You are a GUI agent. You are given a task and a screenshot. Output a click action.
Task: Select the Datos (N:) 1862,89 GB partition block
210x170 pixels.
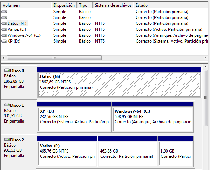pyautogui.click(x=119, y=85)
